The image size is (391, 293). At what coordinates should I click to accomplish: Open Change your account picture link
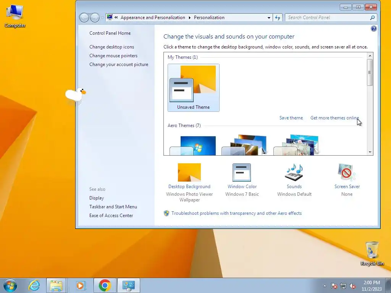[x=119, y=64]
